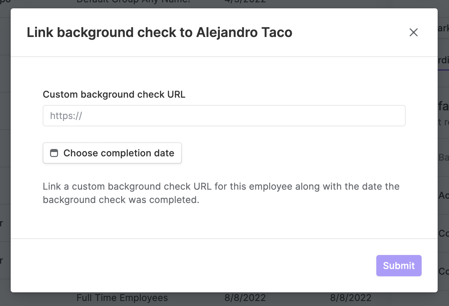449x306 pixels.
Task: Click the dialog title mentioning Alejandro Taco
Action: point(159,32)
